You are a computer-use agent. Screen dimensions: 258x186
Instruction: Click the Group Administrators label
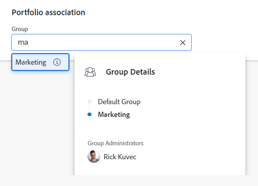coord(115,143)
